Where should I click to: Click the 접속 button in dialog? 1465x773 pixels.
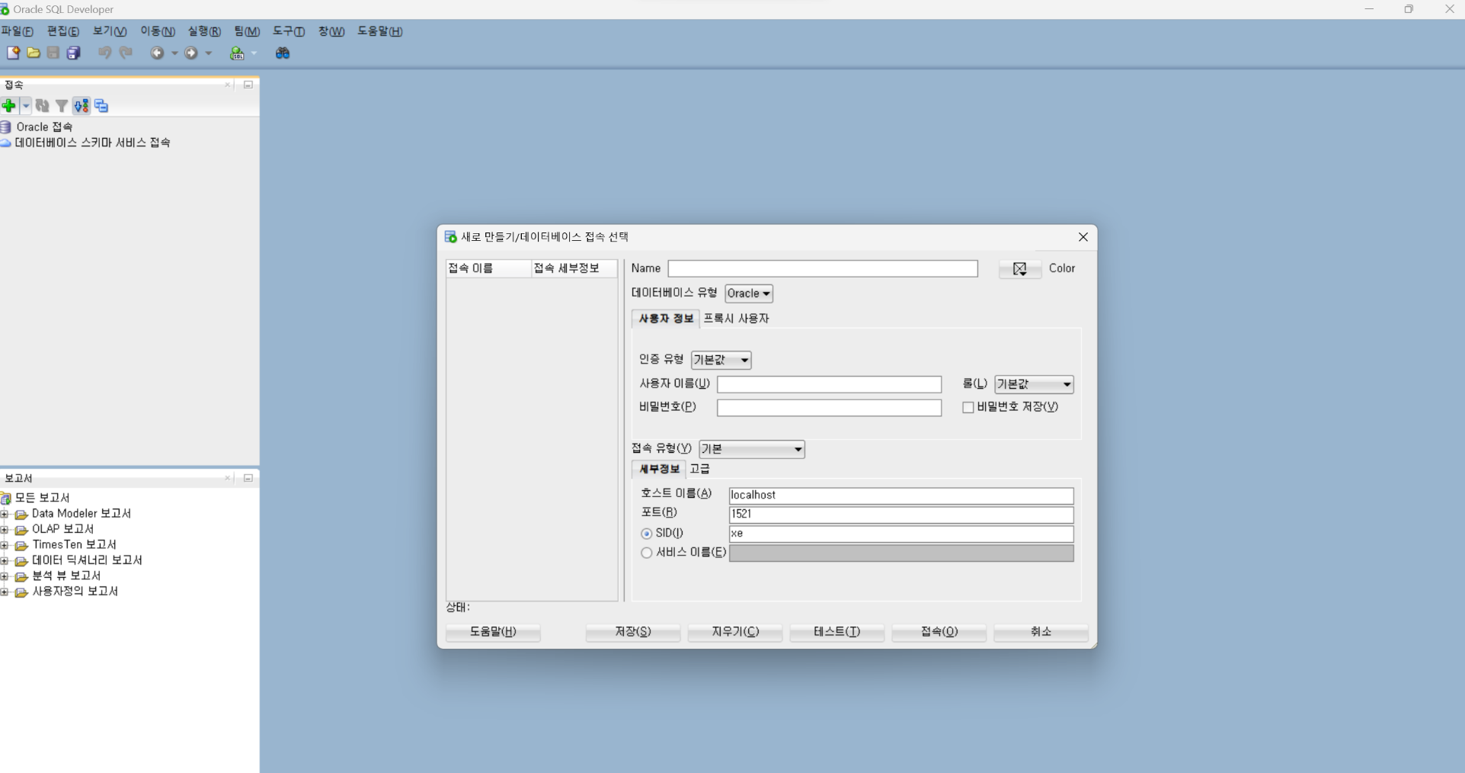pyautogui.click(x=939, y=632)
